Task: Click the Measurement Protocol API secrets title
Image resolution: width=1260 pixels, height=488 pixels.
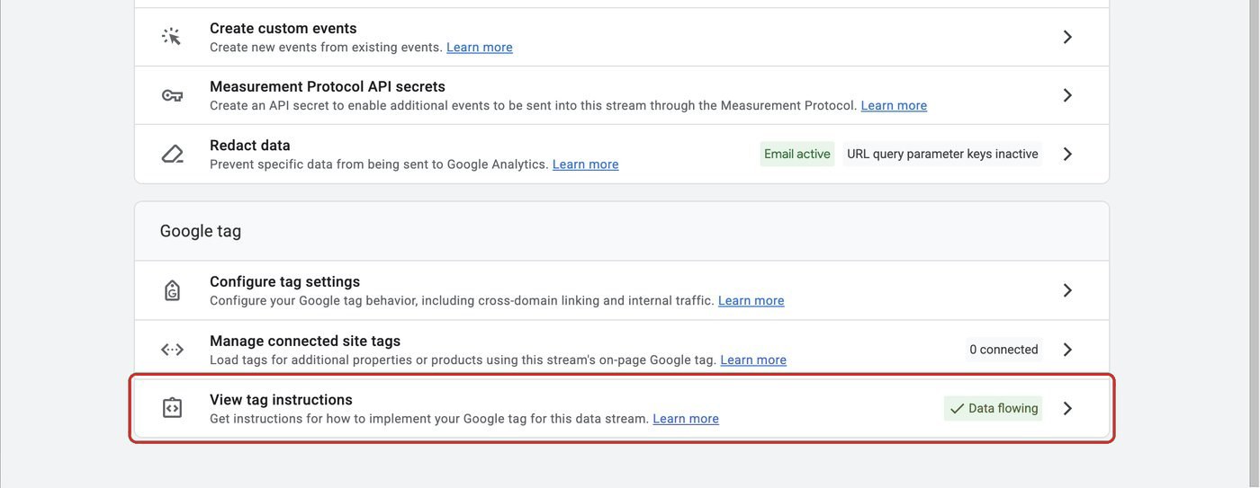Action: pos(328,87)
